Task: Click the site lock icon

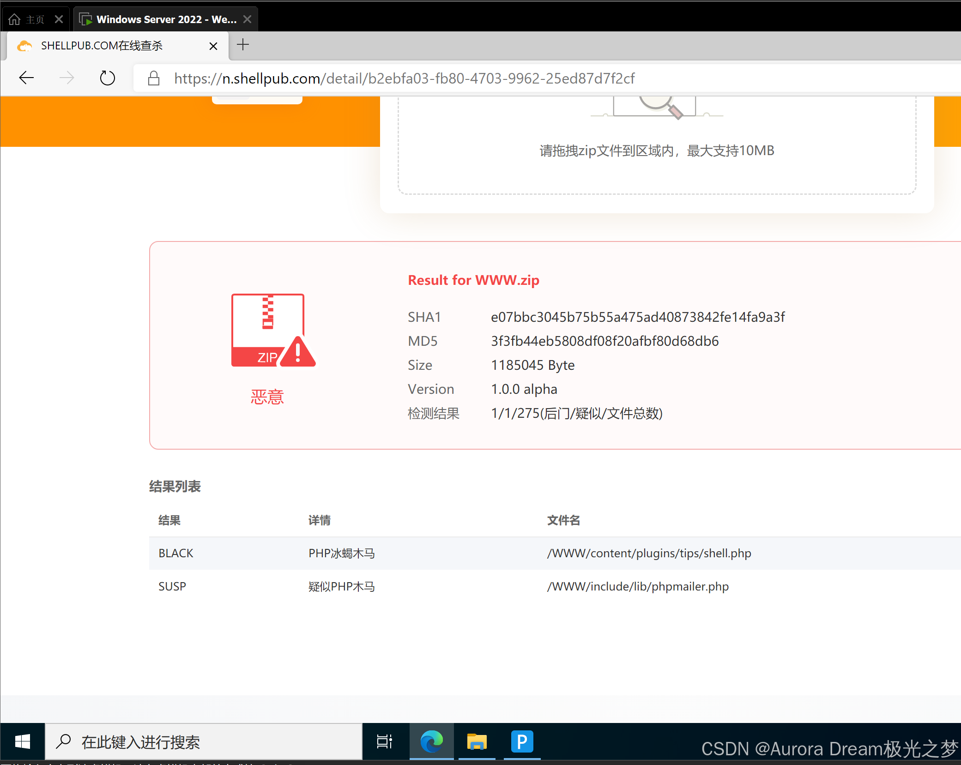Action: click(x=154, y=78)
